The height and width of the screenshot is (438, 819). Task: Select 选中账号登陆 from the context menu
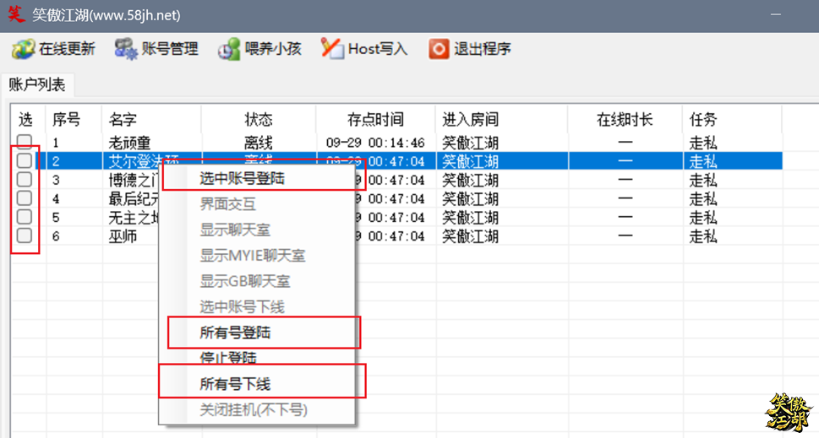pos(242,178)
